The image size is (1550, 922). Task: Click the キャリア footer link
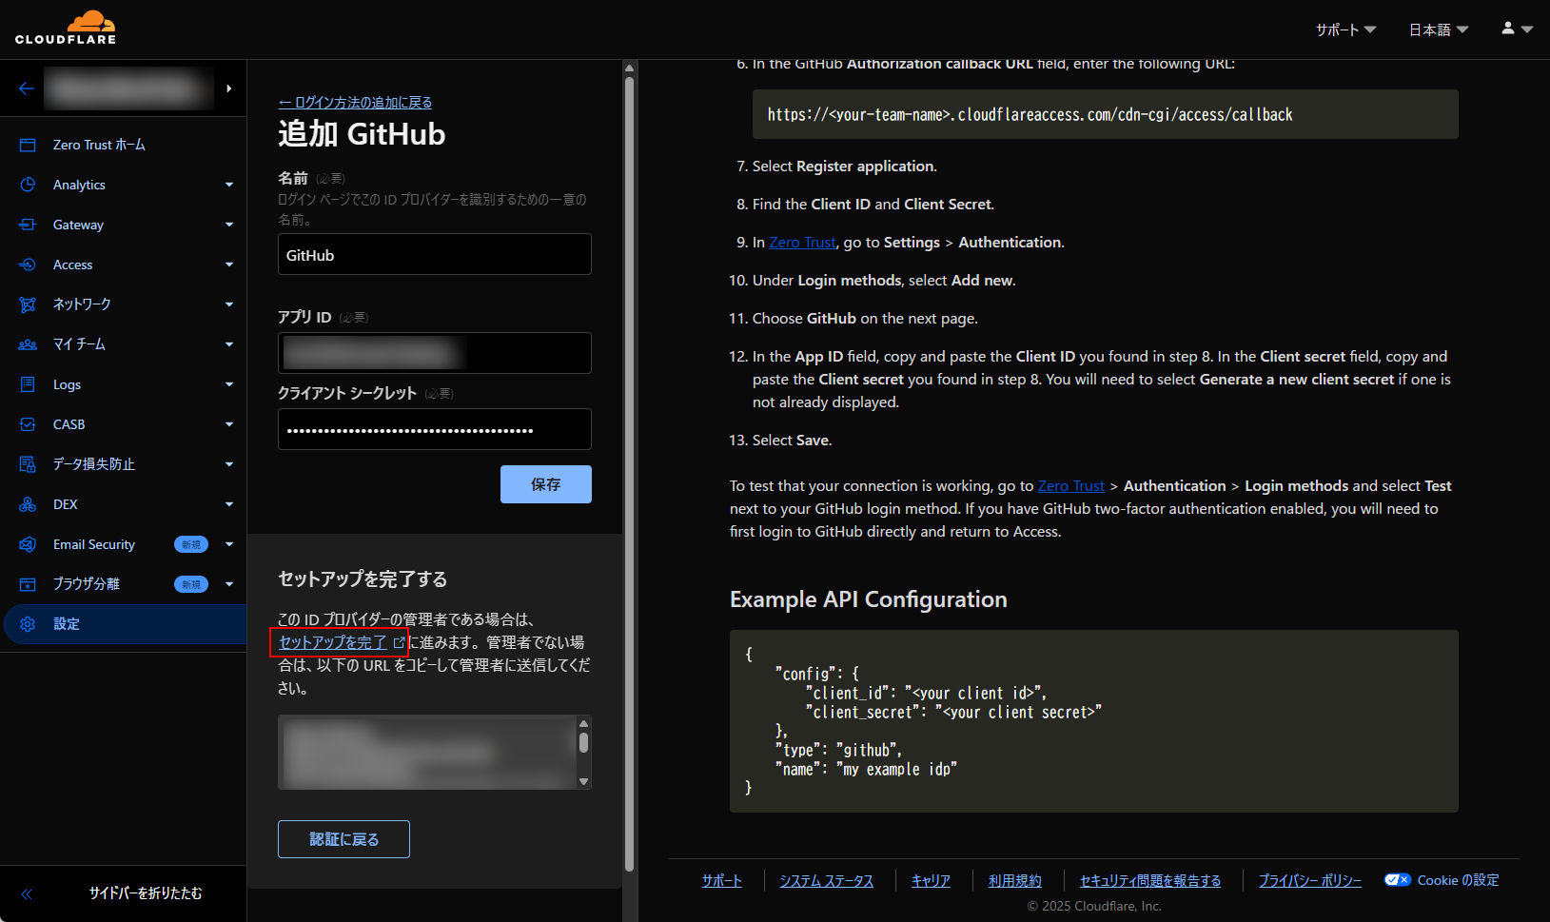coord(931,881)
